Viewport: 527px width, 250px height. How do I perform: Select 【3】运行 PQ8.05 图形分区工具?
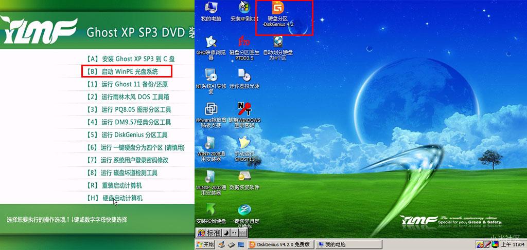[129, 109]
